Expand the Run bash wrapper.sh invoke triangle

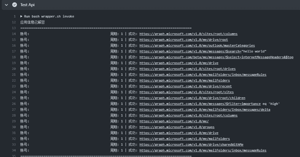pos(22,16)
